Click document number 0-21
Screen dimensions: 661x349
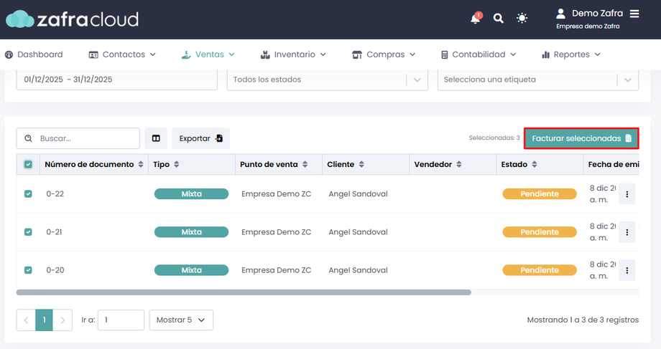click(54, 232)
